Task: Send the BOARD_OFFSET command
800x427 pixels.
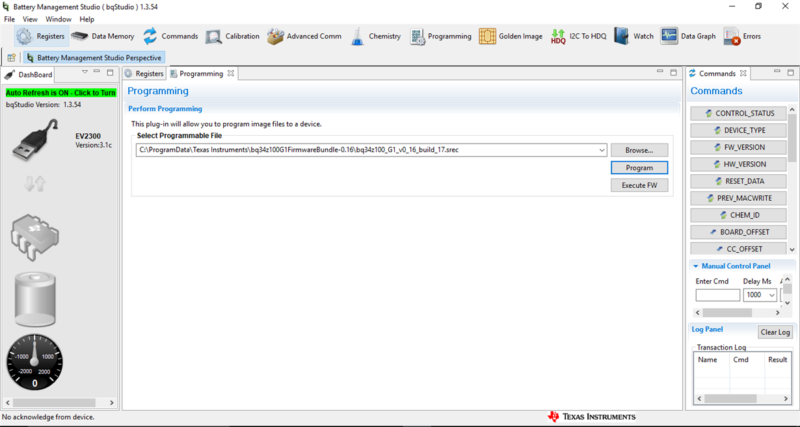Action: (x=738, y=231)
